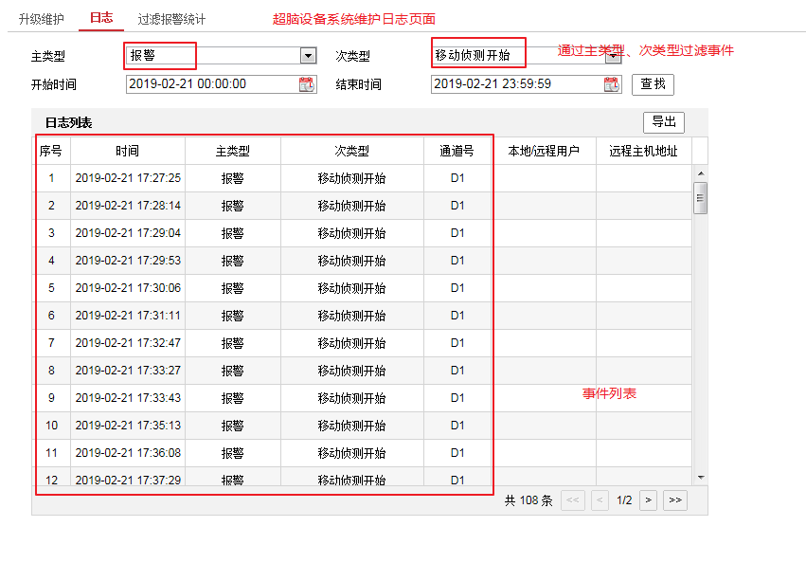Open the end time calendar picker
The height and width of the screenshot is (563, 806).
pyautogui.click(x=610, y=84)
